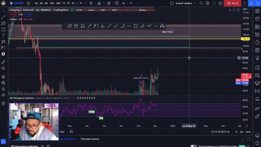Toggle magnet mode
Viewport: 261px width, 147px height.
(3, 76)
